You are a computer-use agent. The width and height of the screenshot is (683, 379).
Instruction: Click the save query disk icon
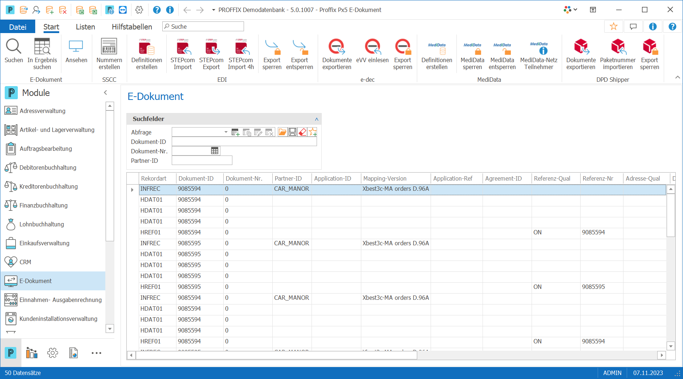coord(293,132)
